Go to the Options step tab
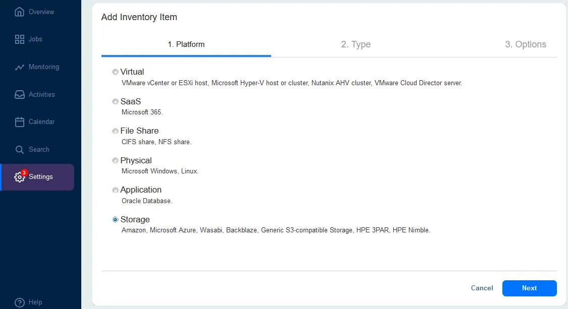 click(x=526, y=44)
